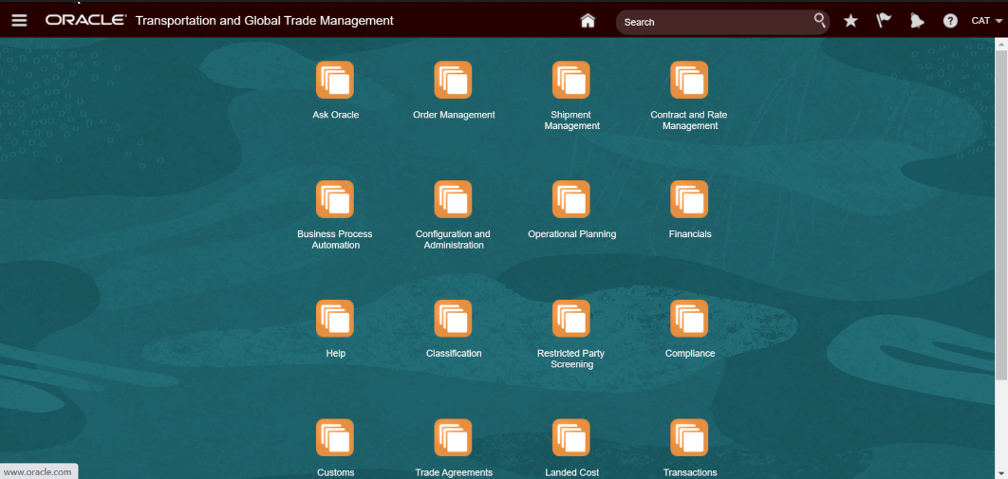Open Business Process Automation tile icon
This screenshot has width=1008, height=479.
(335, 199)
